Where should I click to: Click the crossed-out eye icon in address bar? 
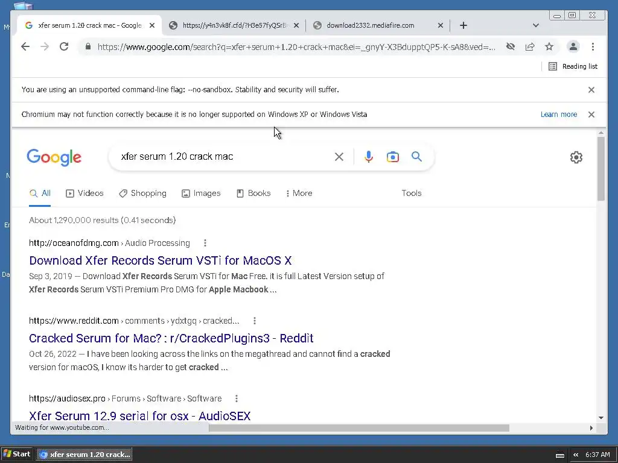coord(511,47)
